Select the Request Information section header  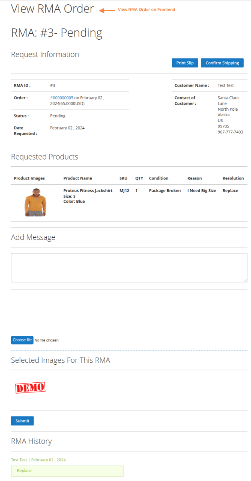(x=45, y=55)
